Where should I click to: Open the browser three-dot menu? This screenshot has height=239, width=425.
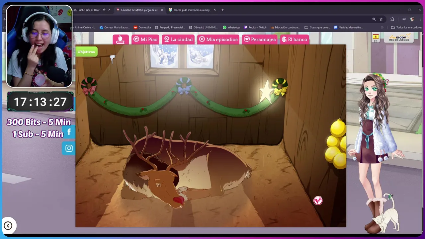point(420,19)
